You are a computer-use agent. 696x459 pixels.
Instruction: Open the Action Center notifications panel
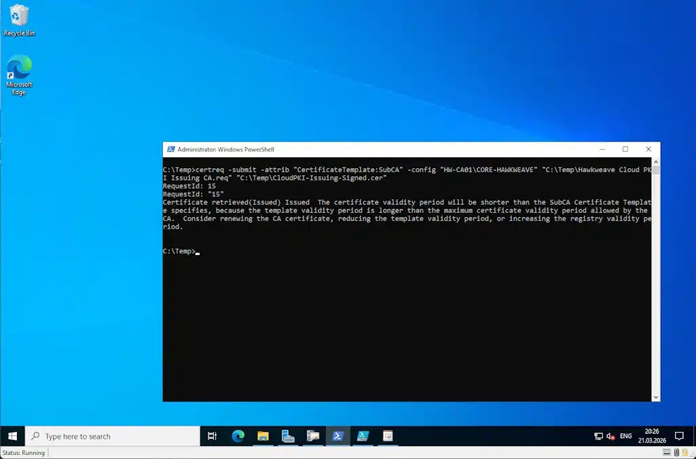pyautogui.click(x=679, y=436)
